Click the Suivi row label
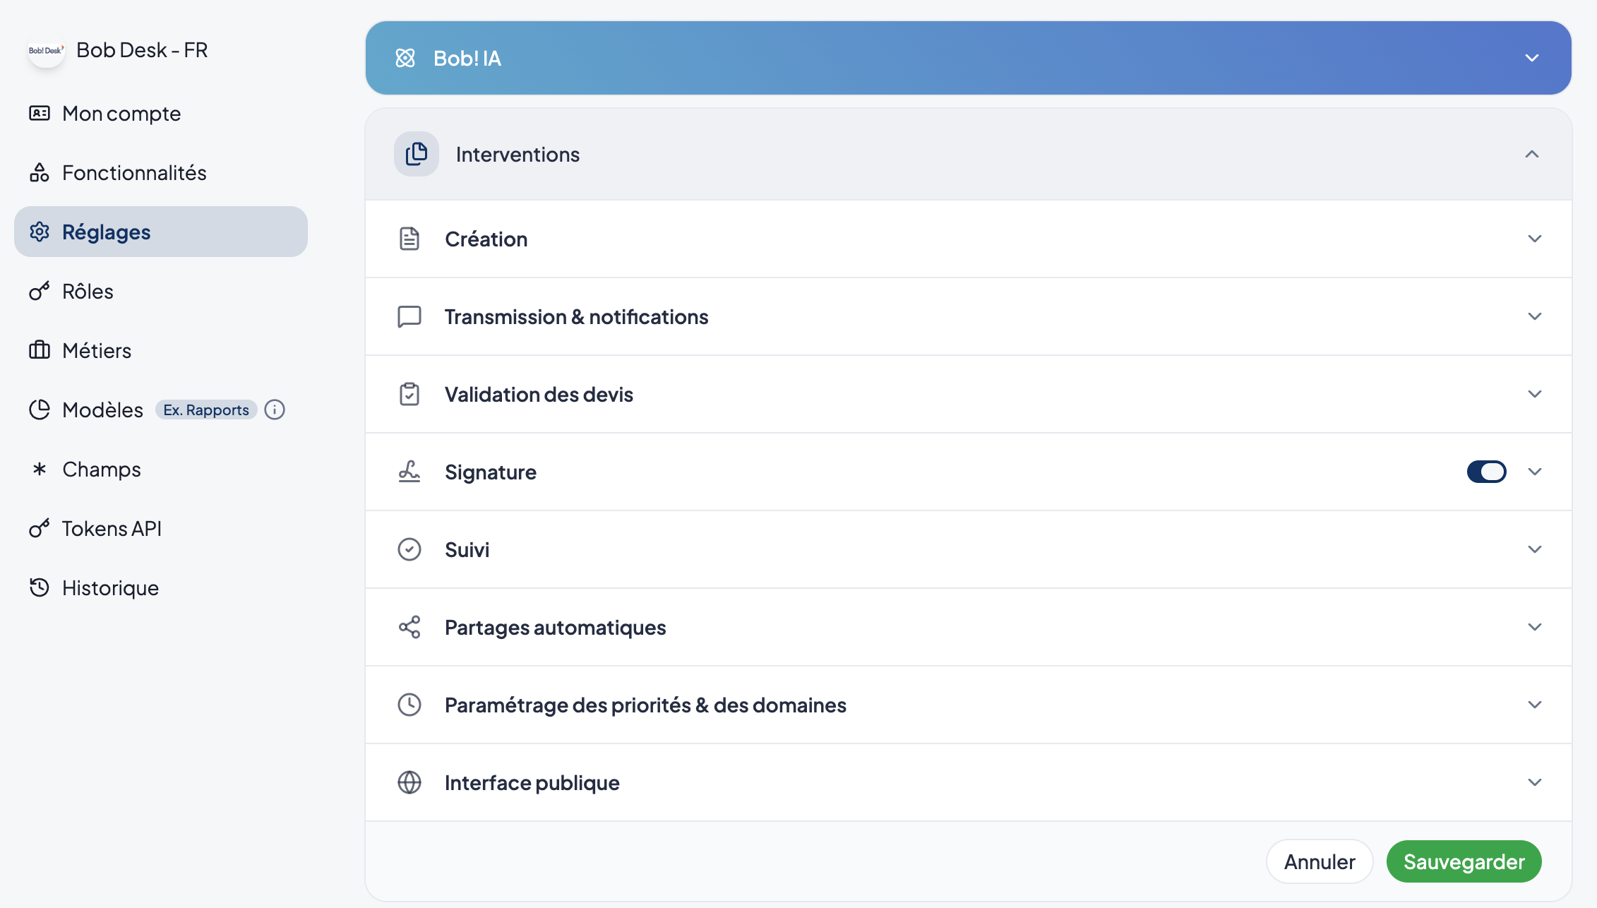Viewport: 1597px width, 908px height. coord(467,549)
